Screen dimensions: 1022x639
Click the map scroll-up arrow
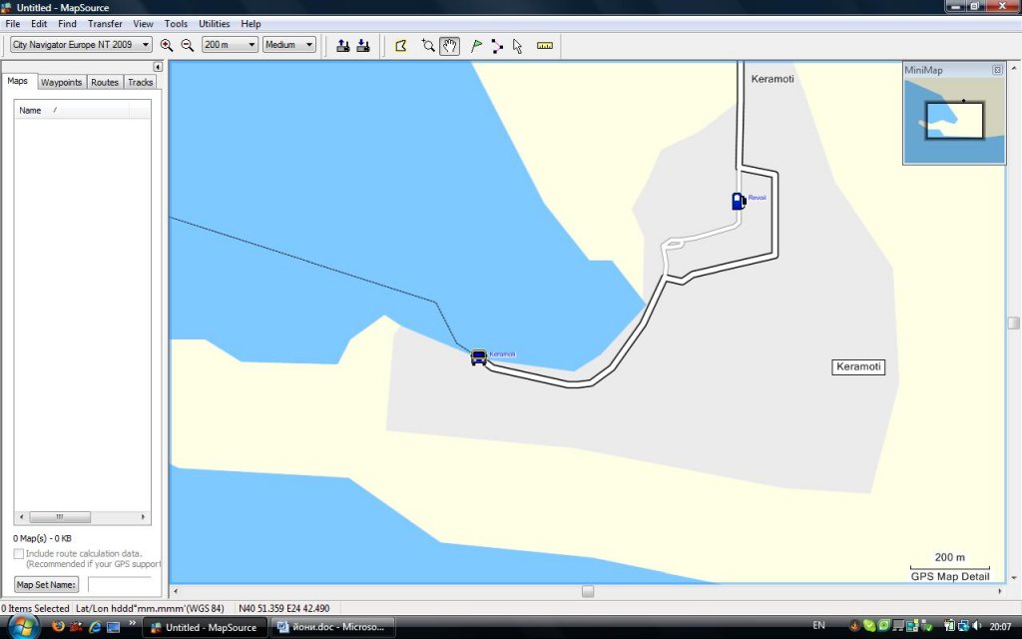pos(1014,67)
